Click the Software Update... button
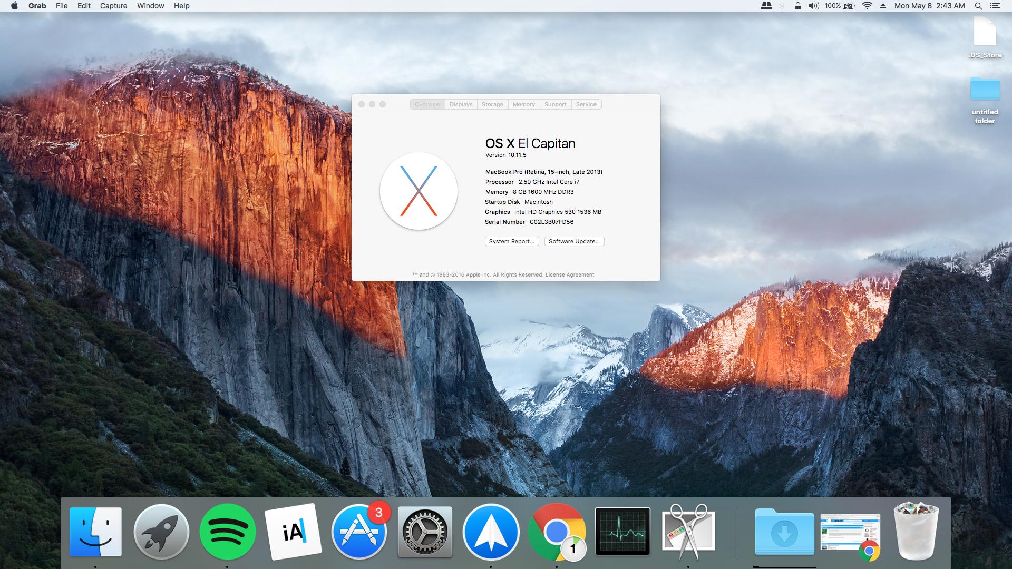 pyautogui.click(x=574, y=241)
